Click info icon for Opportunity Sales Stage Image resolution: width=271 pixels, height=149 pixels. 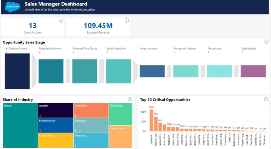coord(267,42)
